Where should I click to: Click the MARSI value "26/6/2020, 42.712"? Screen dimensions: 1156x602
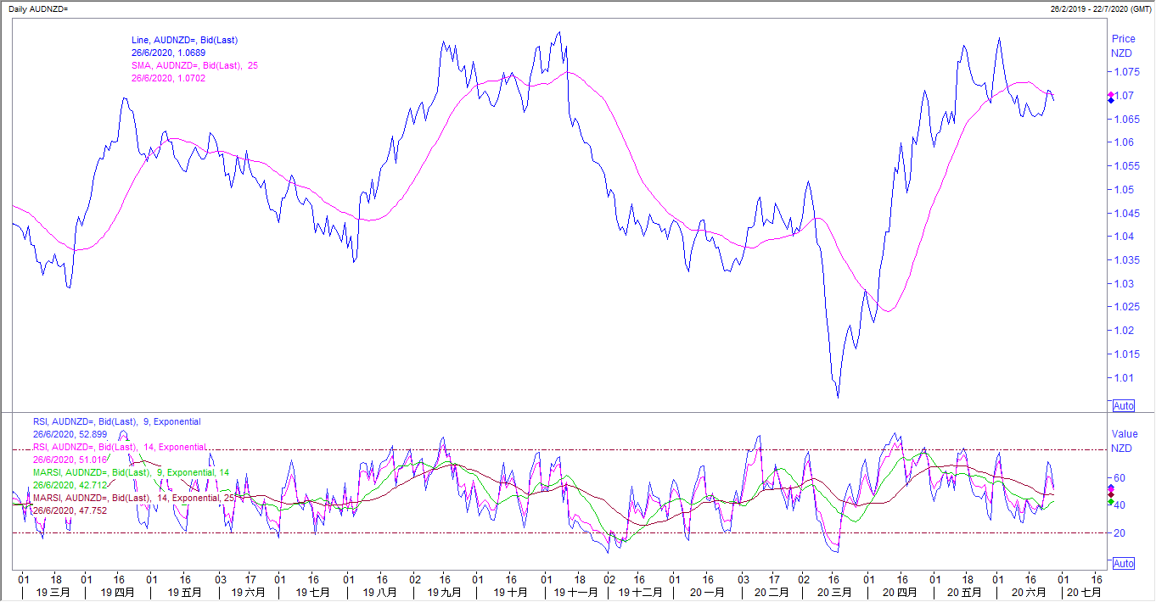(70, 485)
